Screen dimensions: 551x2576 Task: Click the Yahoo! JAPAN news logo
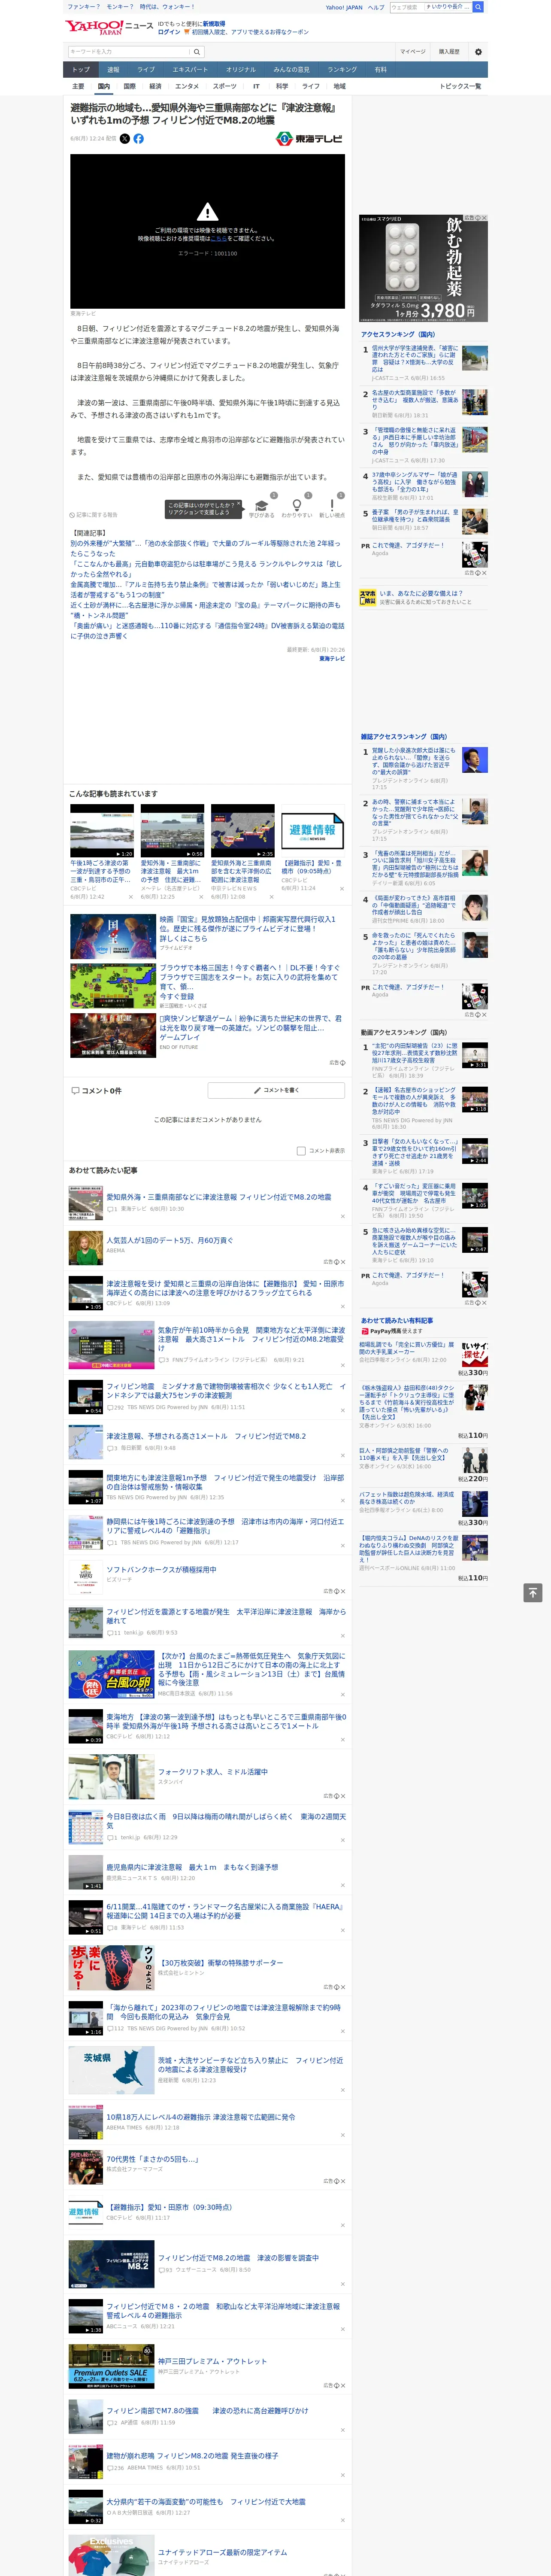(x=110, y=27)
